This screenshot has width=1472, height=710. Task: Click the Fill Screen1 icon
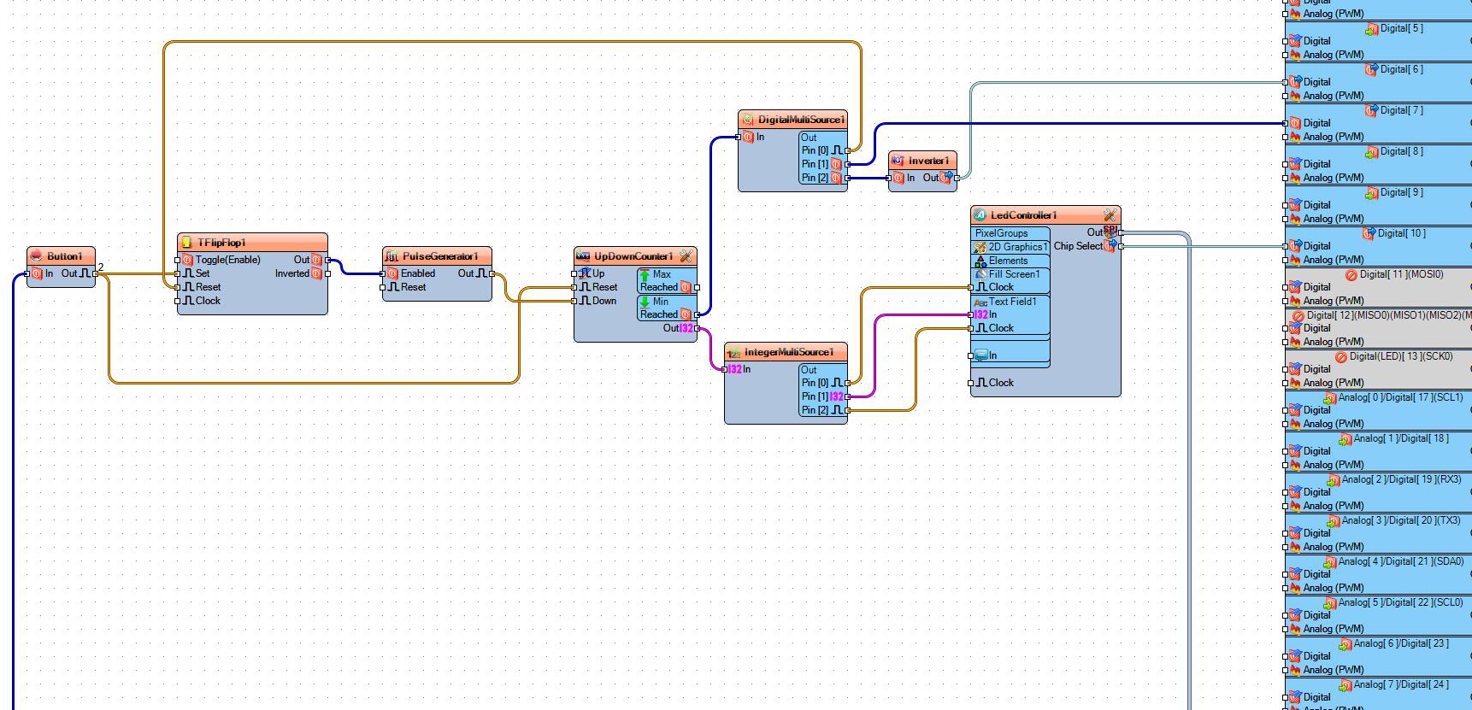click(980, 274)
